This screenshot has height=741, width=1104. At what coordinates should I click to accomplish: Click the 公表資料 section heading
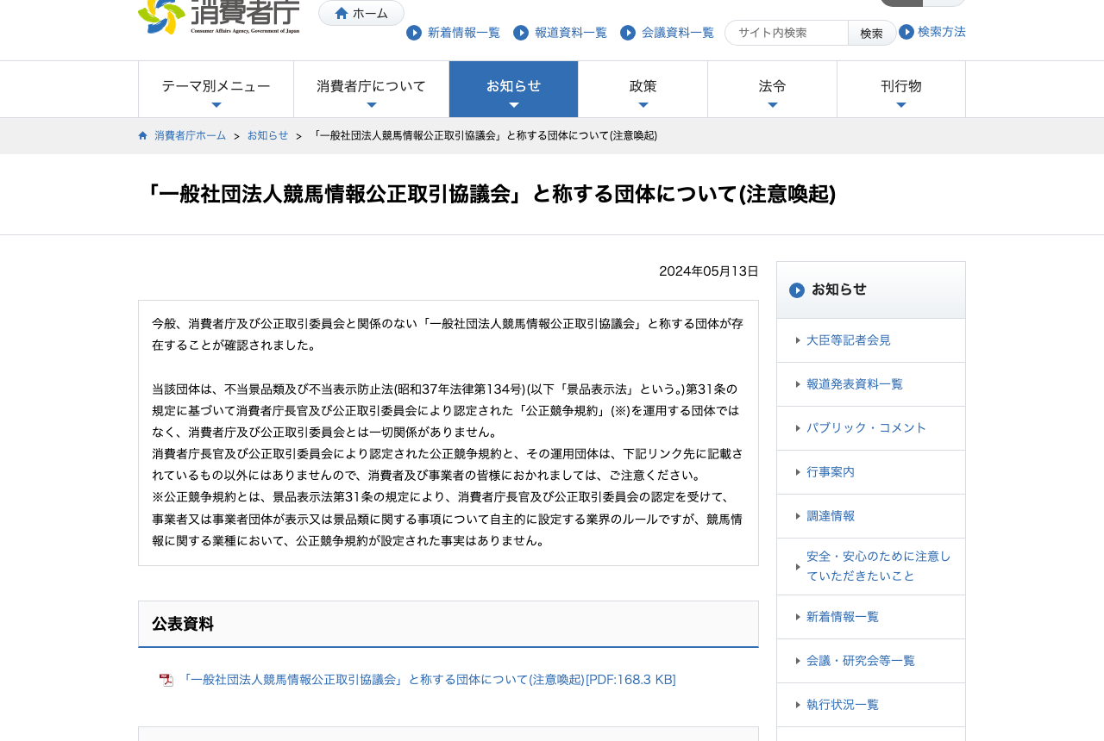coord(183,624)
